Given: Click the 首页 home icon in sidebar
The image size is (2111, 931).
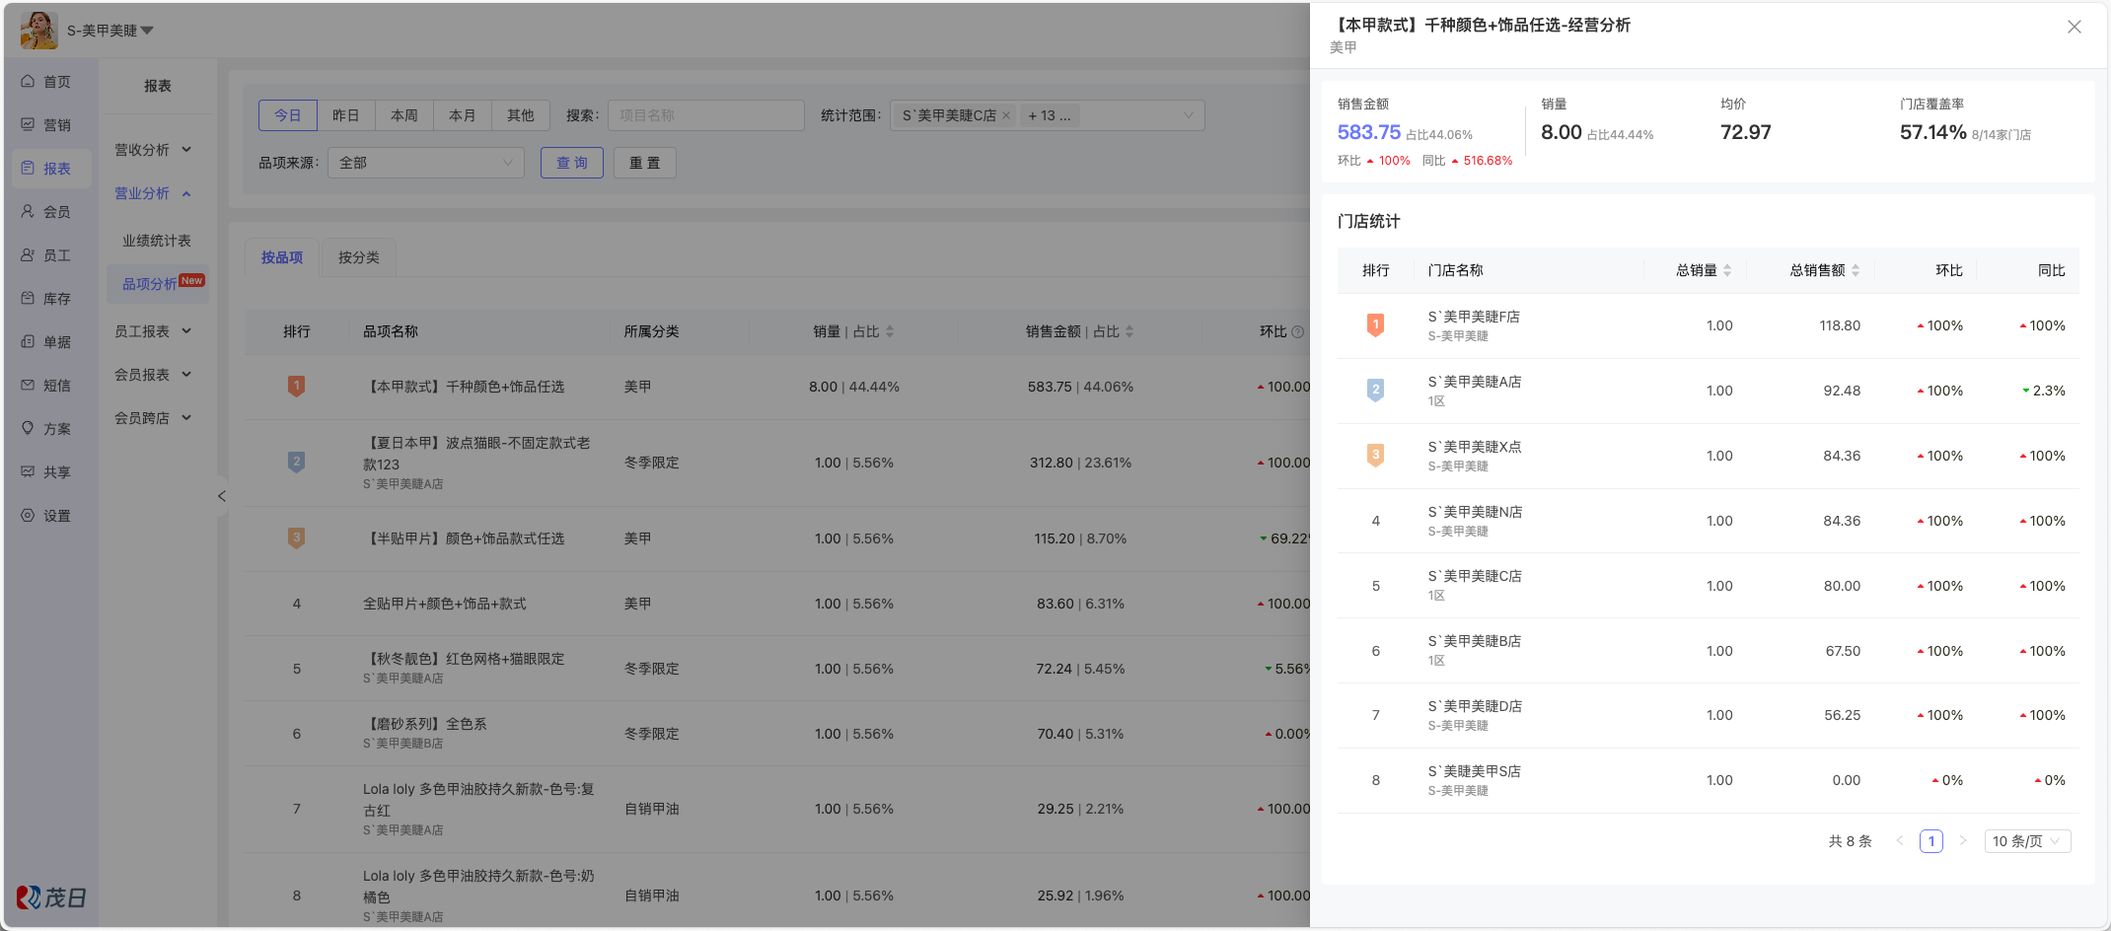Looking at the screenshot, I should tap(29, 82).
